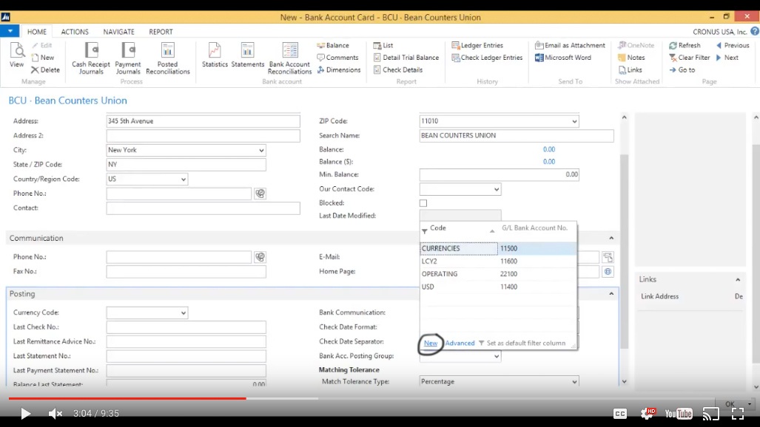Open Country/Region Code dropdown

[184, 179]
